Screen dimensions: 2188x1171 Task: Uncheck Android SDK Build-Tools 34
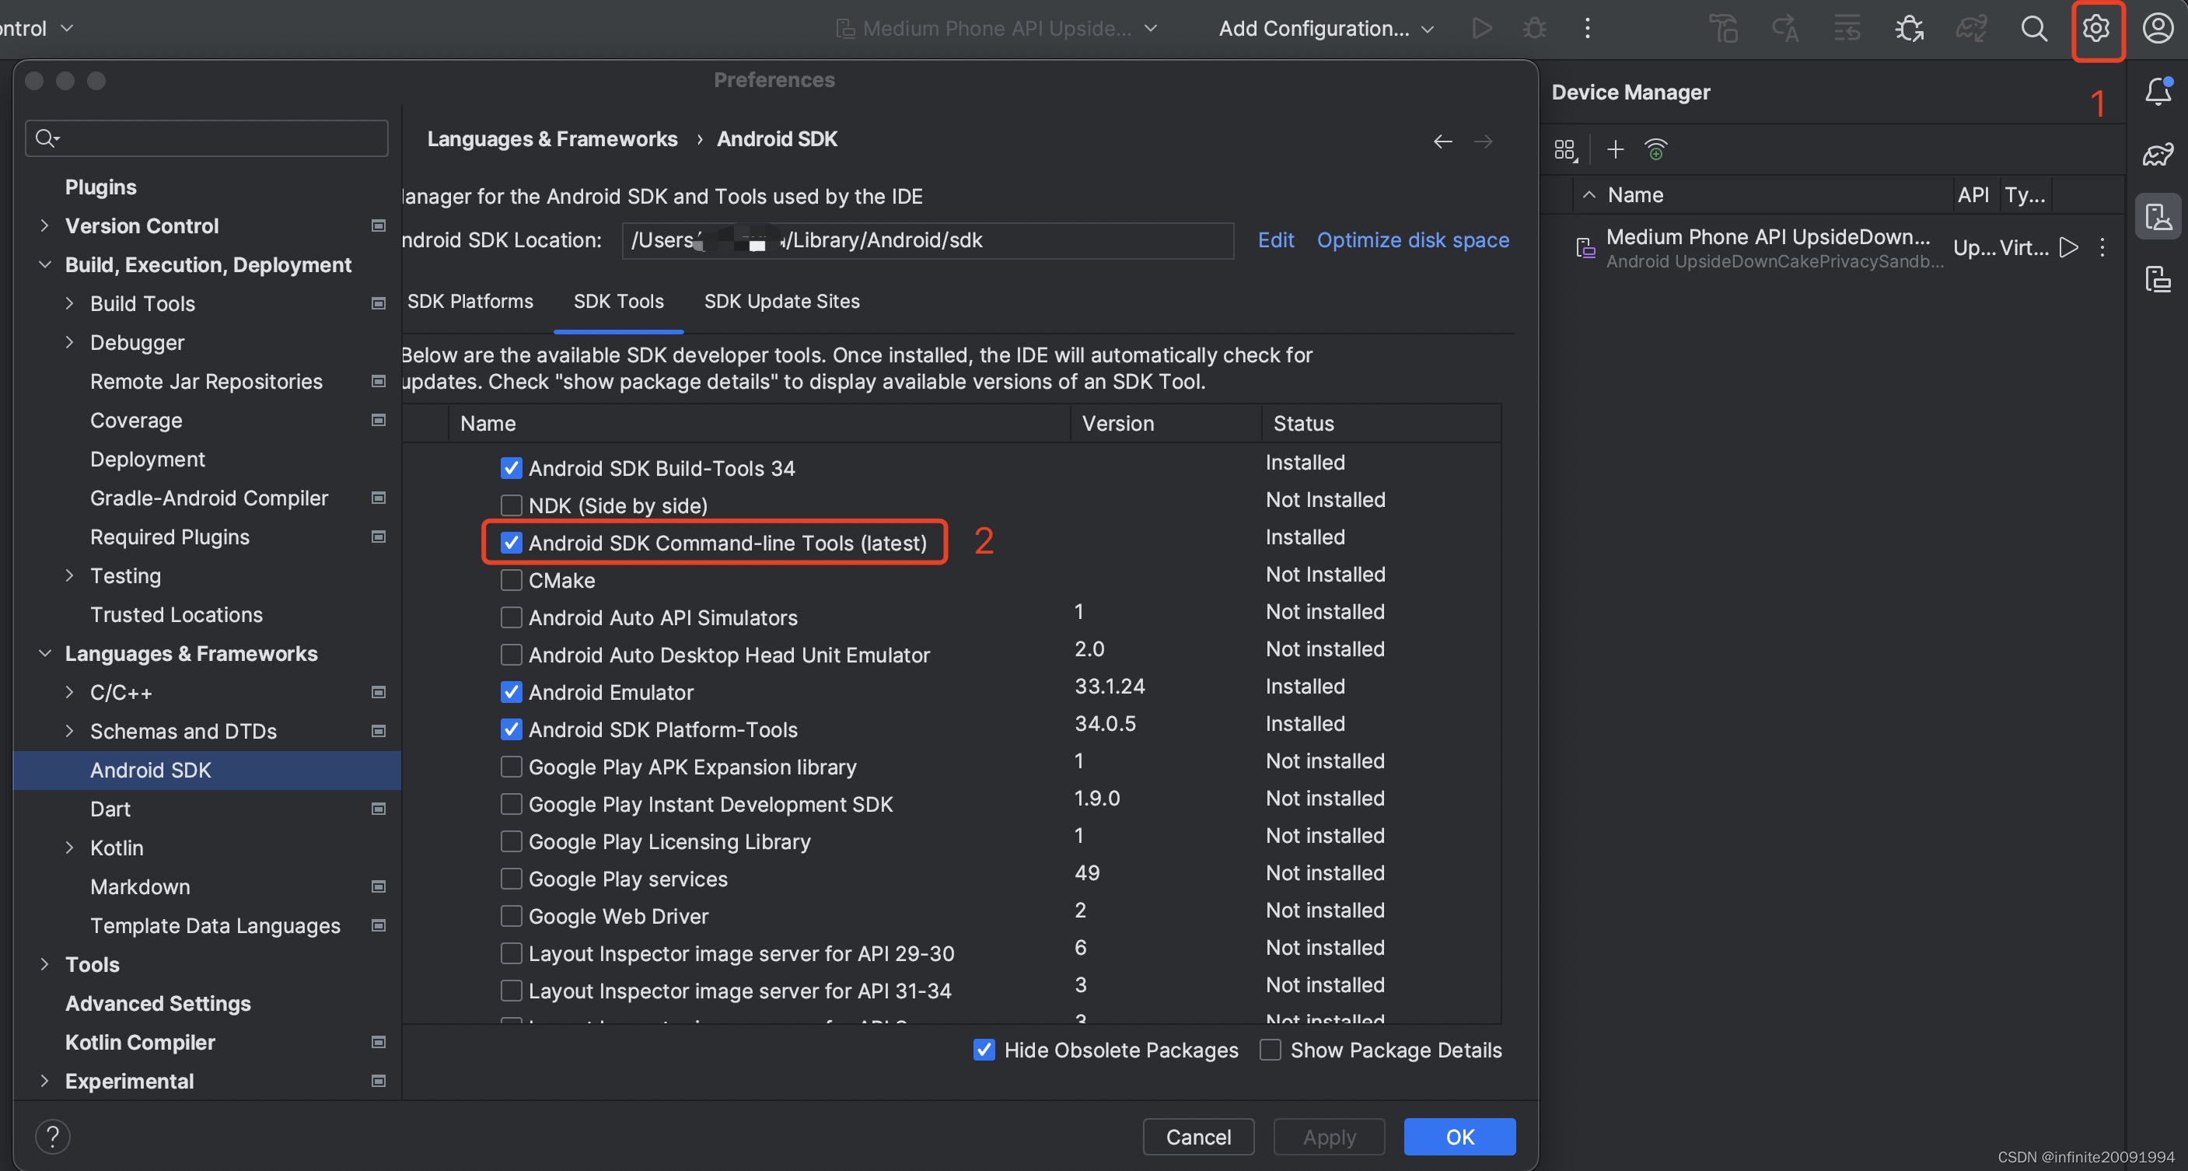click(x=511, y=468)
